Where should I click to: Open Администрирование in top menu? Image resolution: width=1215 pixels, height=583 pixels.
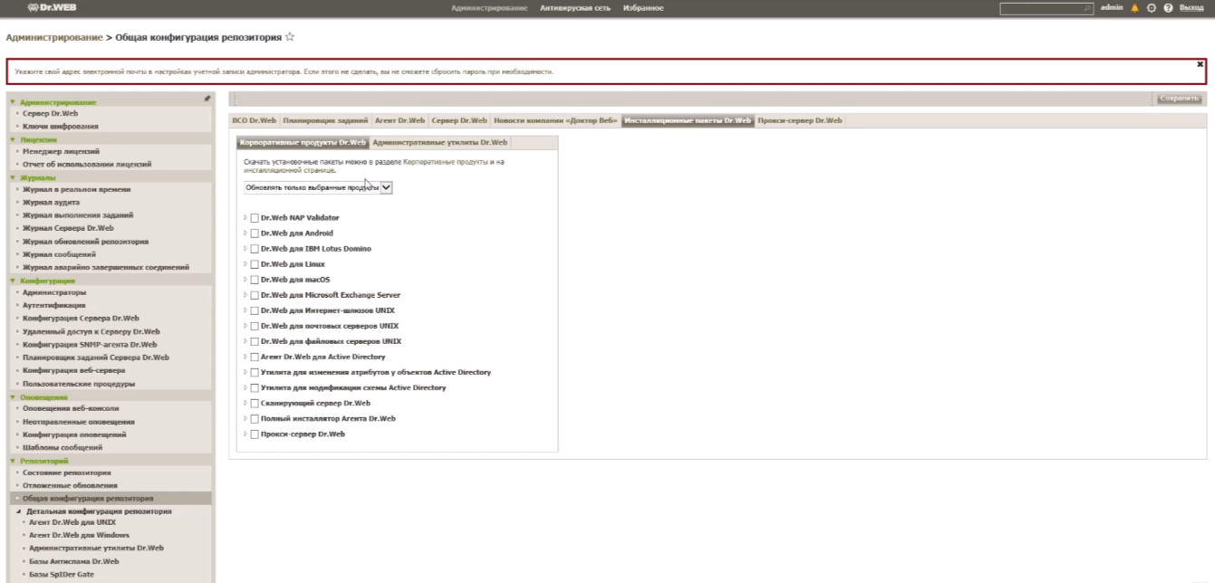click(x=489, y=8)
